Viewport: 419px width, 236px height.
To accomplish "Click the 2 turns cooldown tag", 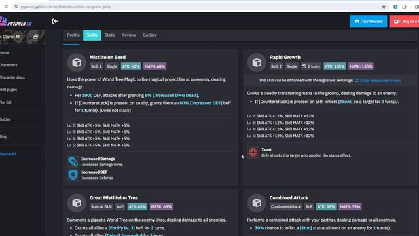I will 311,66.
